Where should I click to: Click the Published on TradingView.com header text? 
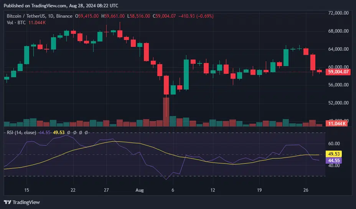tap(61, 6)
